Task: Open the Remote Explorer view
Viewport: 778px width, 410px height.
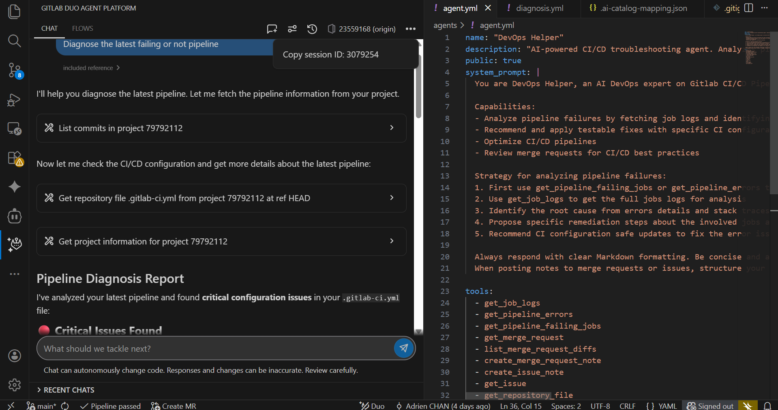Action: [15, 129]
